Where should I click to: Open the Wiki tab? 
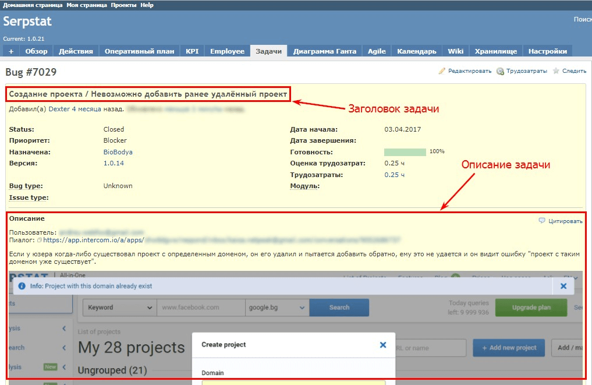pyautogui.click(x=455, y=51)
